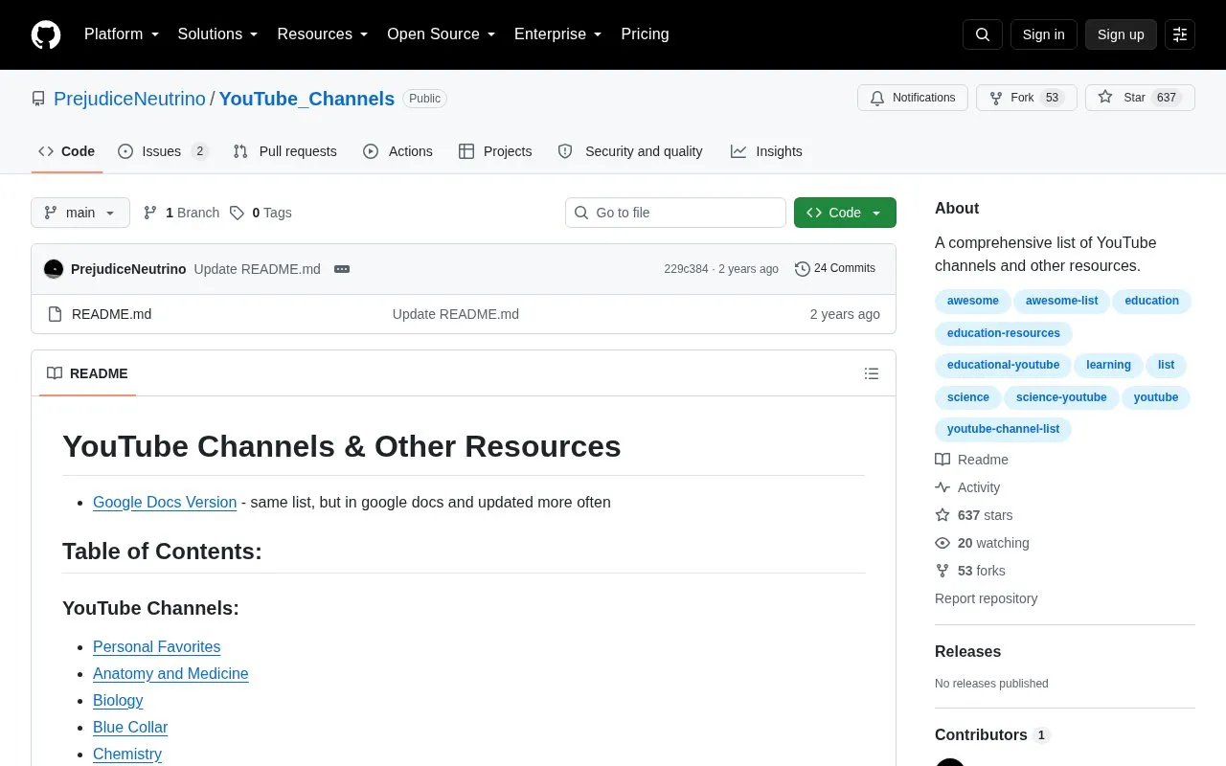Screen dimensions: 1226x766
Task: Expand the Platform menu
Action: 122,34
